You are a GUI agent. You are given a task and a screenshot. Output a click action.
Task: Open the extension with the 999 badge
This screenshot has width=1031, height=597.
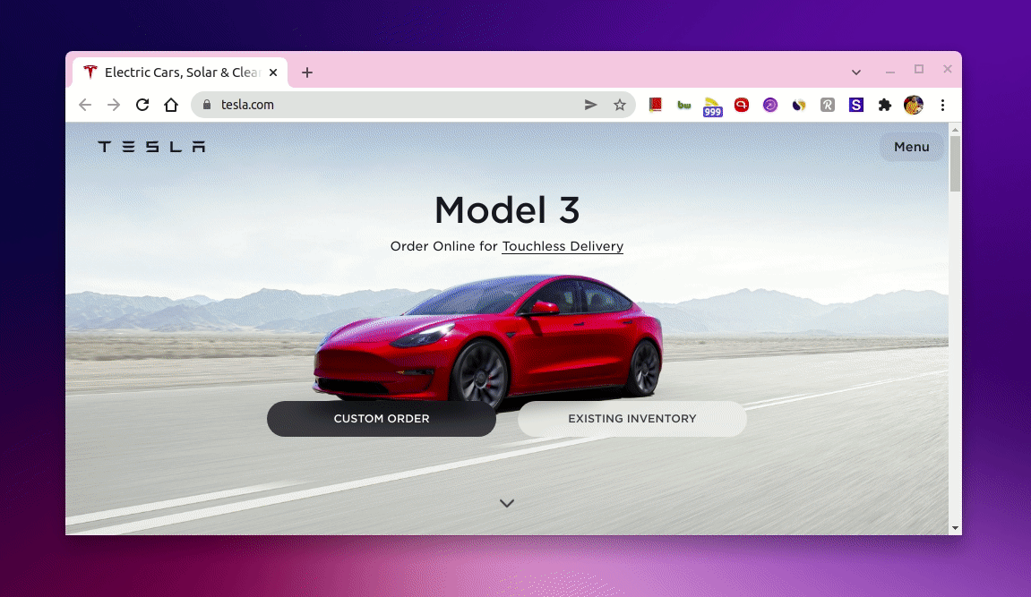[712, 107]
